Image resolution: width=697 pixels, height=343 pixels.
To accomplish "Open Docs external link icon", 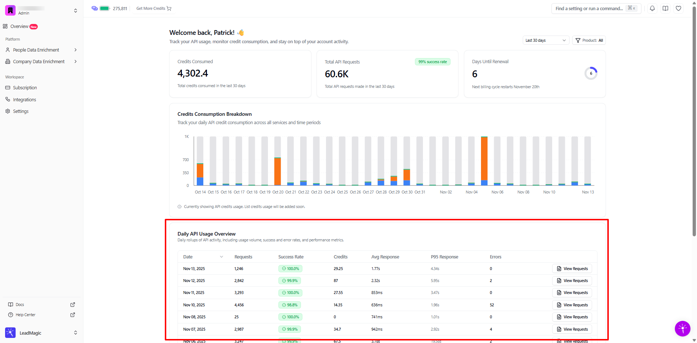I will point(73,305).
